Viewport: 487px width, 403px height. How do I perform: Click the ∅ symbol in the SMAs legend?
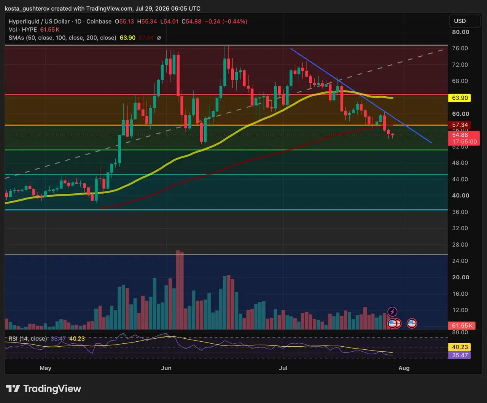(x=159, y=38)
